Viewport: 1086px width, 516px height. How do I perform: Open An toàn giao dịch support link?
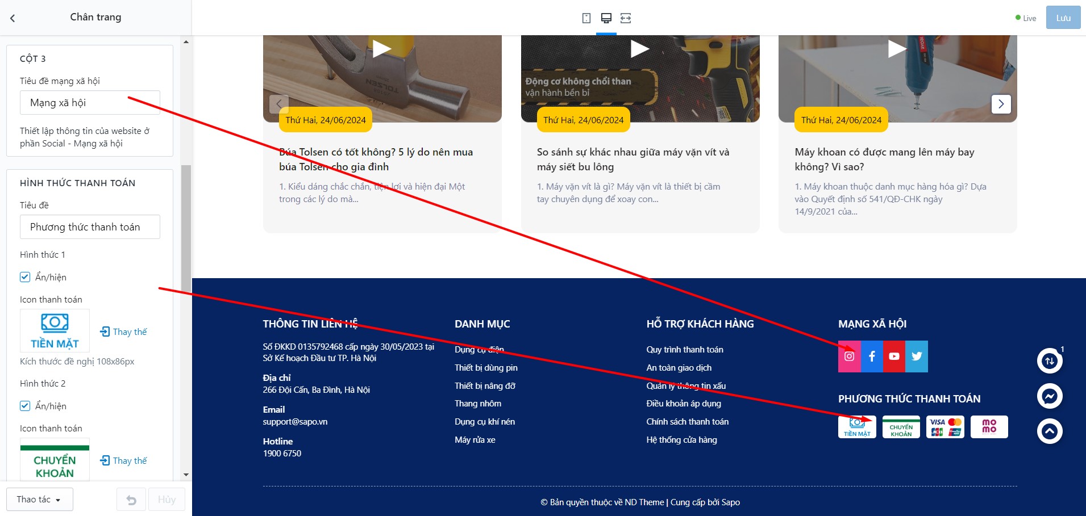point(679,368)
